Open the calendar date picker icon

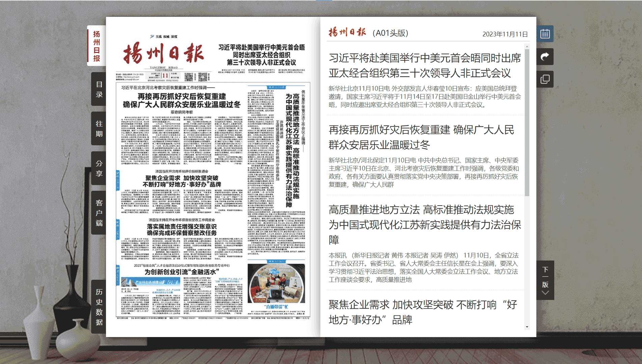coord(545,34)
